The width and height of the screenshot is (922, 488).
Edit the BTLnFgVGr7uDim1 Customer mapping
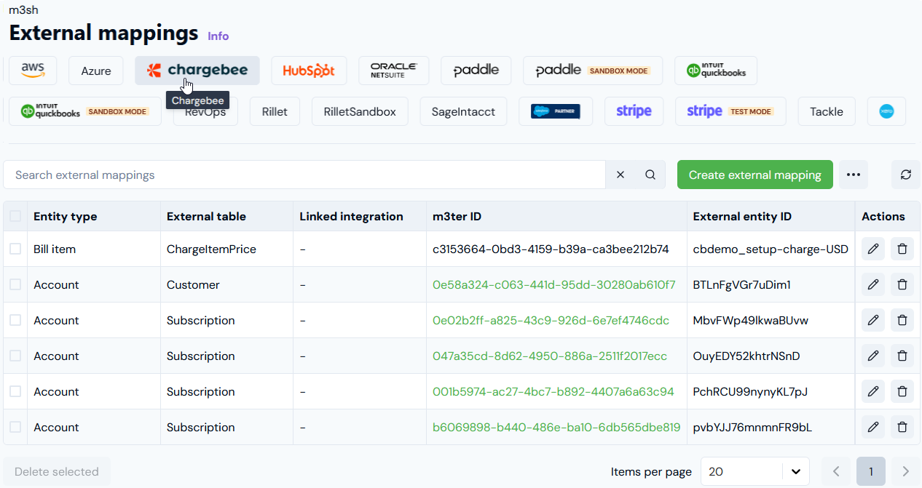click(x=873, y=284)
